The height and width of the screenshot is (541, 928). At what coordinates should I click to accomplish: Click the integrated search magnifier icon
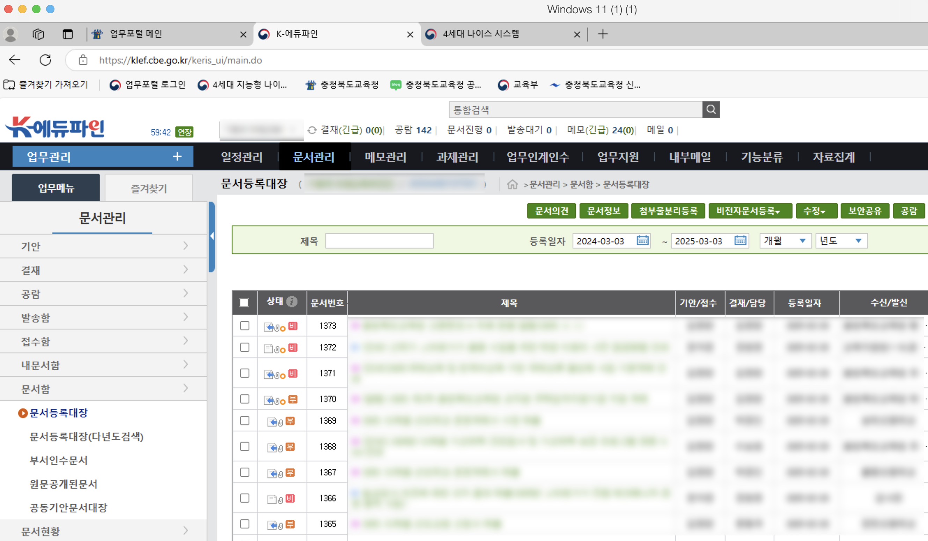click(x=711, y=109)
